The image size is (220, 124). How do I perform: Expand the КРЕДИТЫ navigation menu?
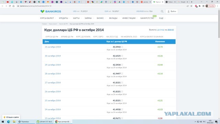(64, 18)
